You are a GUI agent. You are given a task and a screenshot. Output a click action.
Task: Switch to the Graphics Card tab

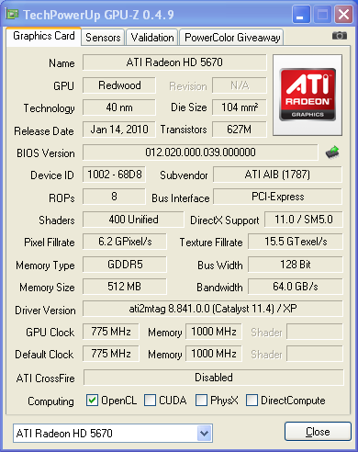pos(44,36)
